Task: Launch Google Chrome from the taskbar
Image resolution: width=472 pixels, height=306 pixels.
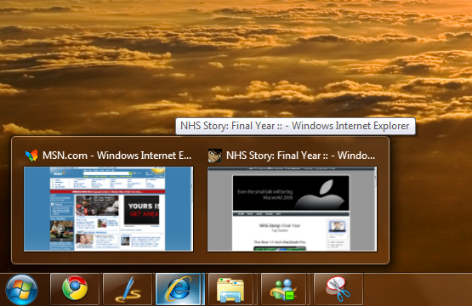Action: click(x=75, y=289)
